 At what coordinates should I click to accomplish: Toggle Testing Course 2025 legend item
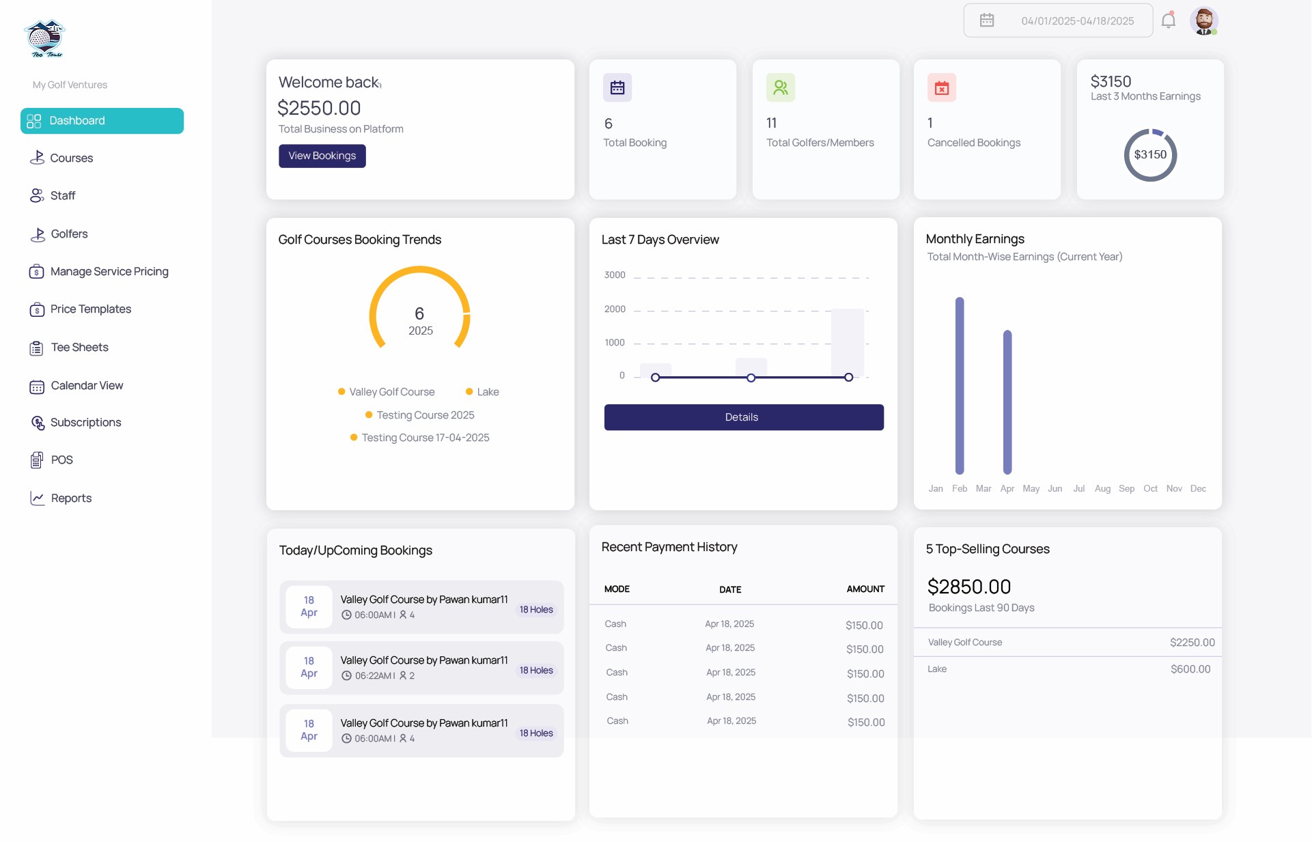click(425, 415)
